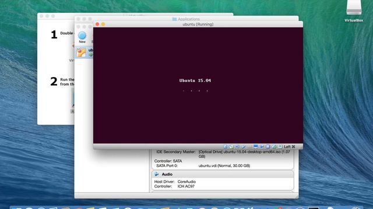Click the Applications folder icon in window title
This screenshot has width=373, height=209.
tap(174, 19)
